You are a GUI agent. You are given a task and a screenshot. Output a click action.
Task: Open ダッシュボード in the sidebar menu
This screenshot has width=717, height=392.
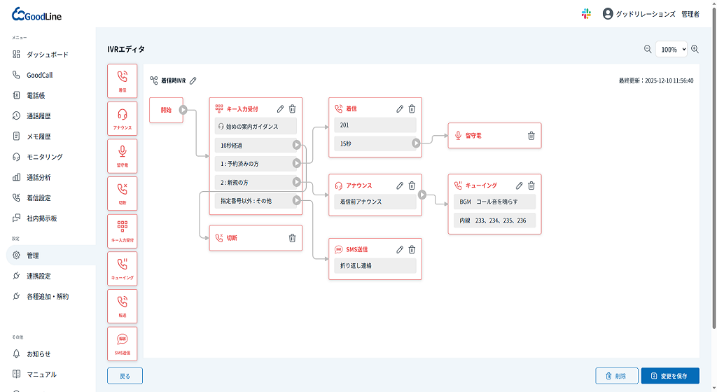(48, 55)
